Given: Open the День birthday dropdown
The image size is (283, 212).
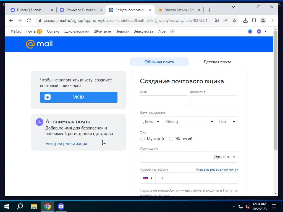Looking at the screenshot, I should tap(151, 122).
